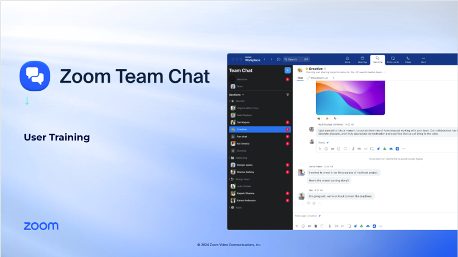The image size is (458, 257).
Task: Open the Design specs chat
Action: tap(260, 165)
